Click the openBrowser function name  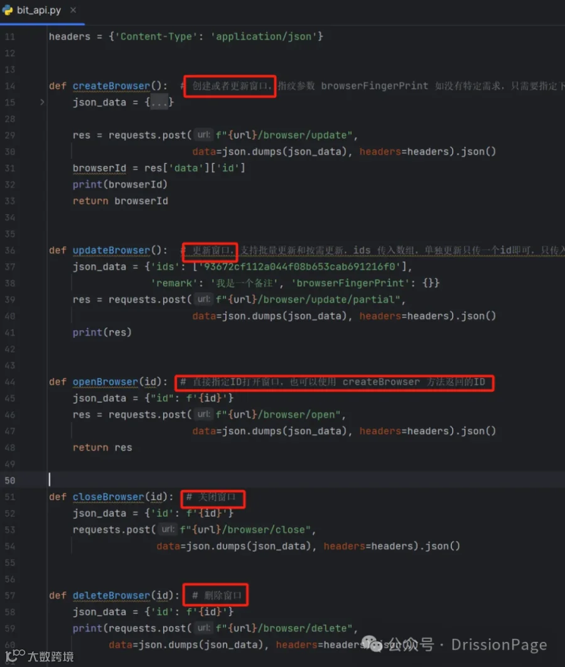point(105,382)
